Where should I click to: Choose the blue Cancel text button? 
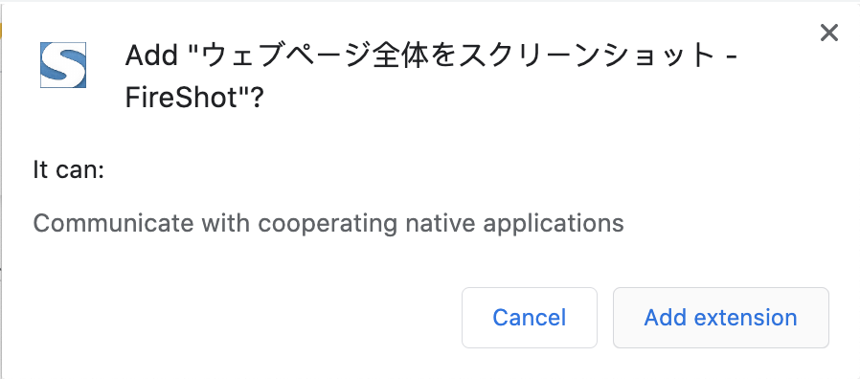pos(530,318)
